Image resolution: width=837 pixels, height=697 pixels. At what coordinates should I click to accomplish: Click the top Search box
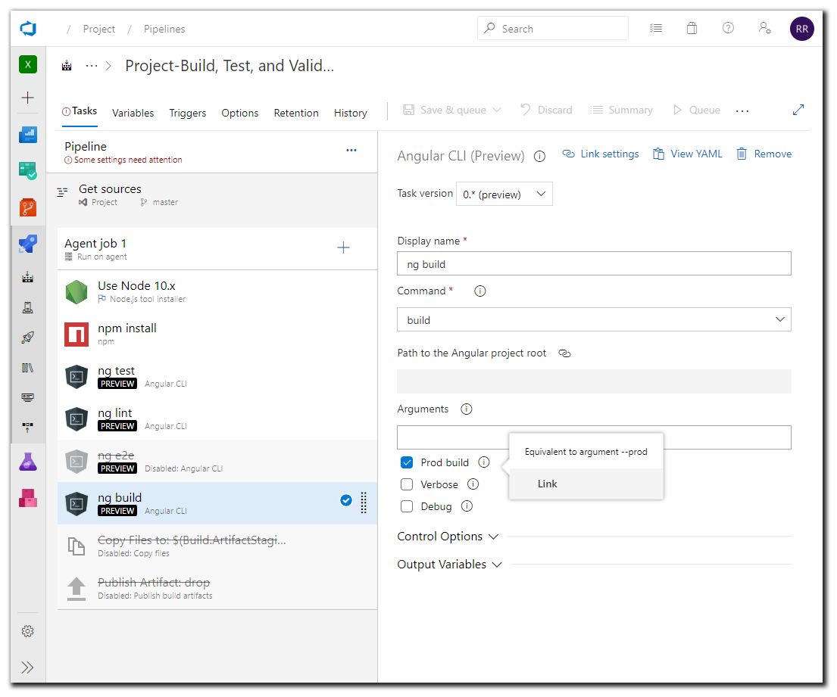[x=552, y=28]
